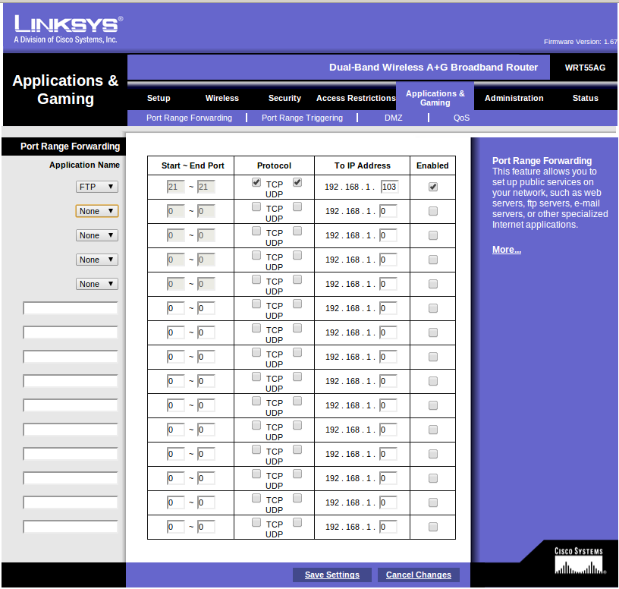The height and width of the screenshot is (589, 619).
Task: Click the Firmware Version 1.67 text
Action: pyautogui.click(x=580, y=42)
